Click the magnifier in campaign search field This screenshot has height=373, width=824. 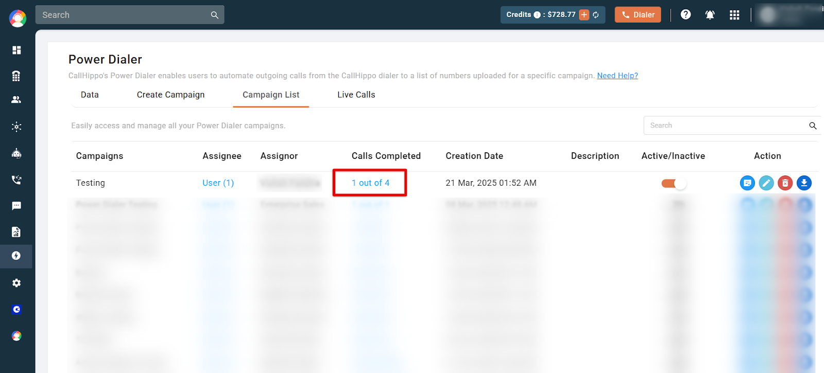813,126
